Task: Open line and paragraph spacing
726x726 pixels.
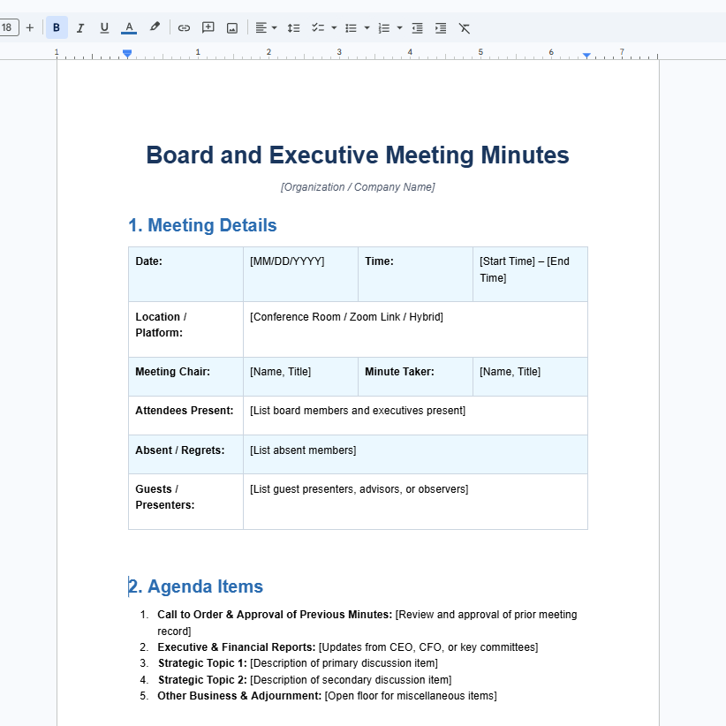Action: (x=293, y=27)
